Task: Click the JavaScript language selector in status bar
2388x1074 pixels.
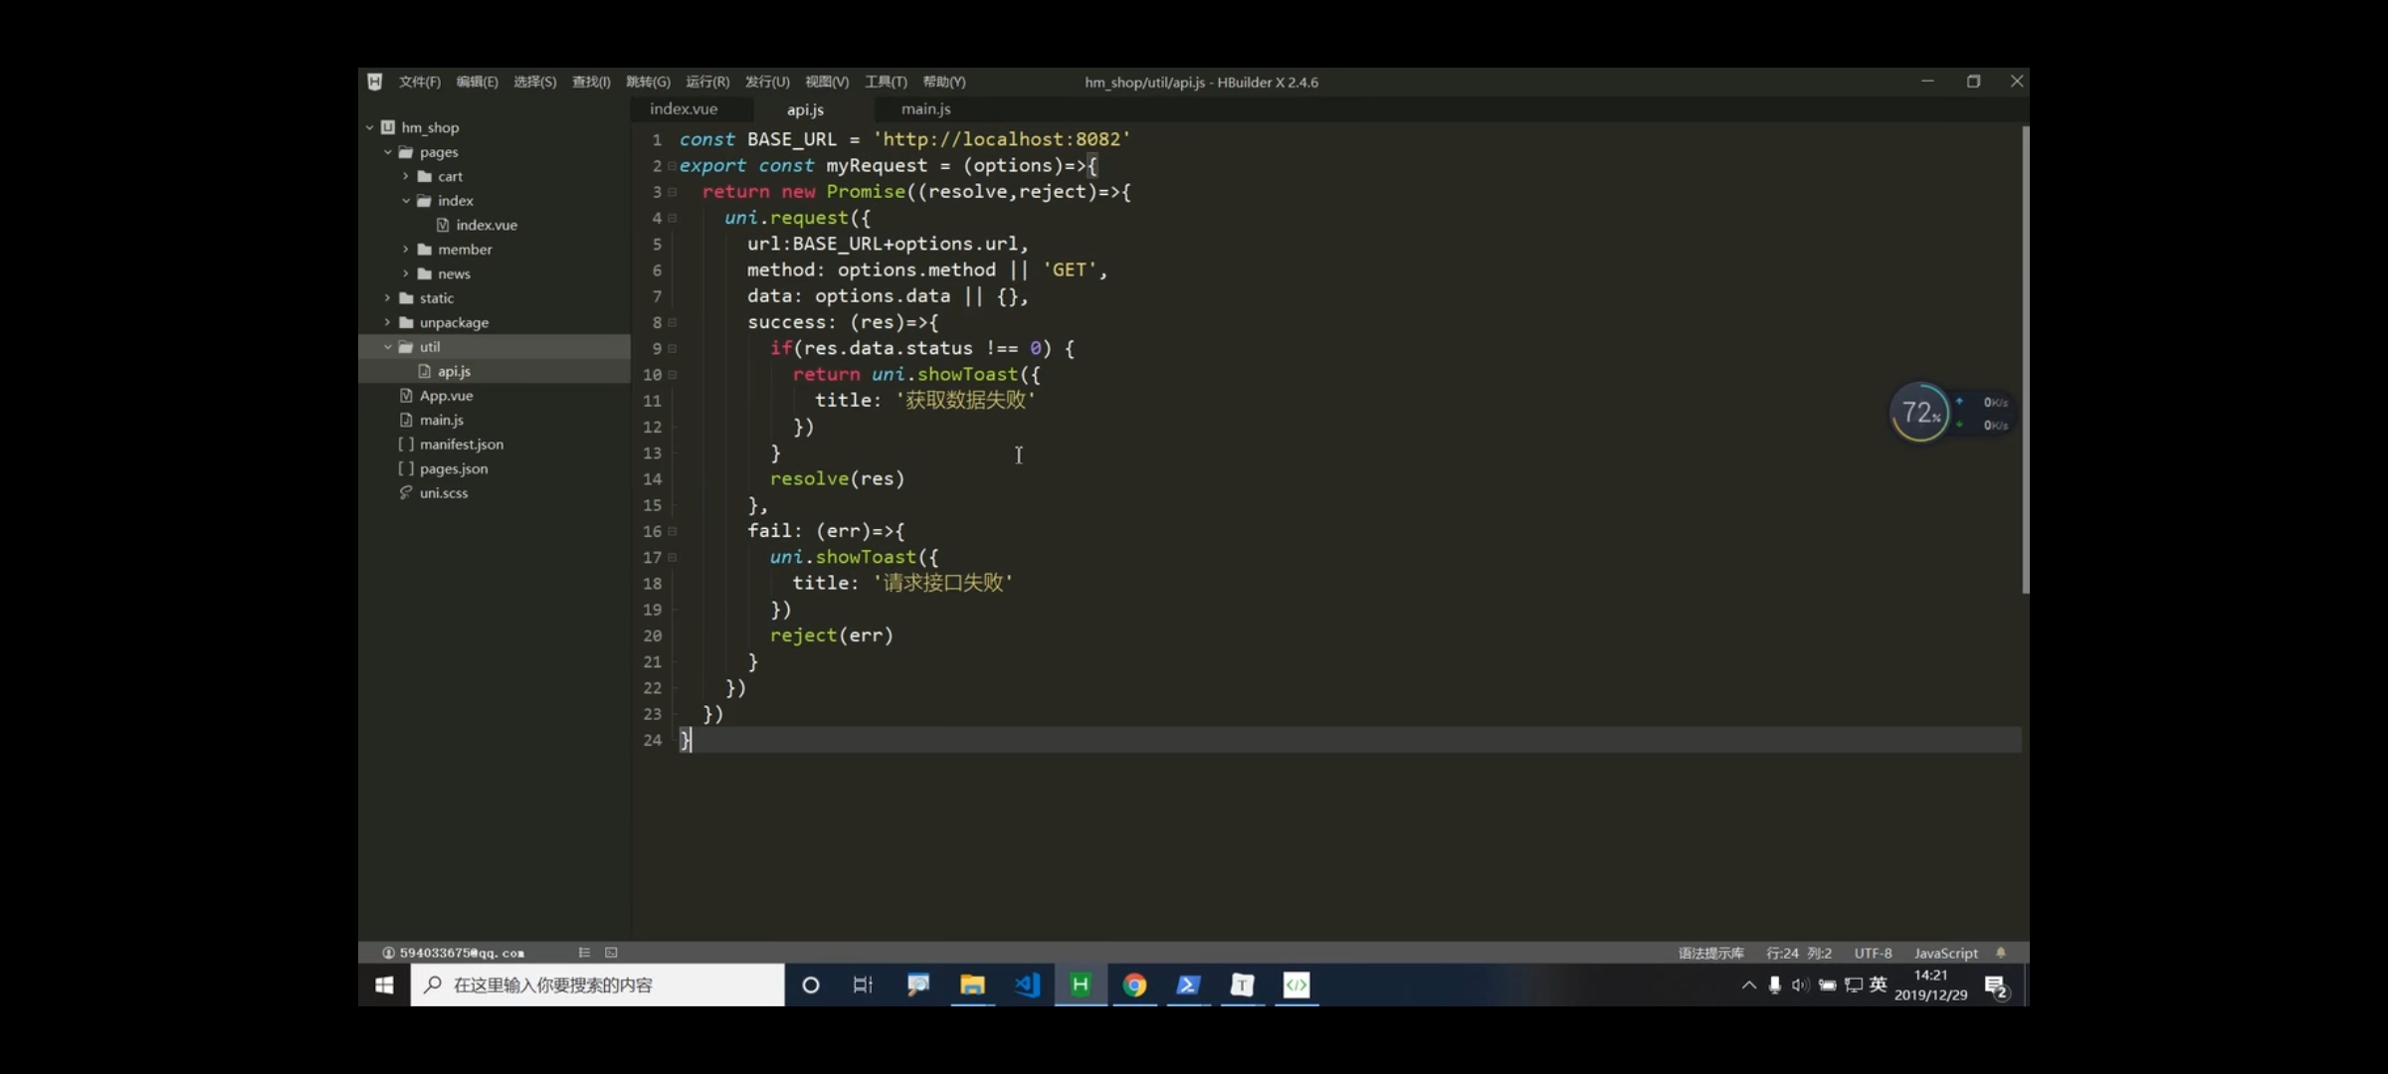Action: [x=1945, y=953]
